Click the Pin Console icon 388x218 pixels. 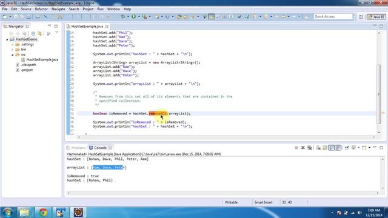coord(347,148)
